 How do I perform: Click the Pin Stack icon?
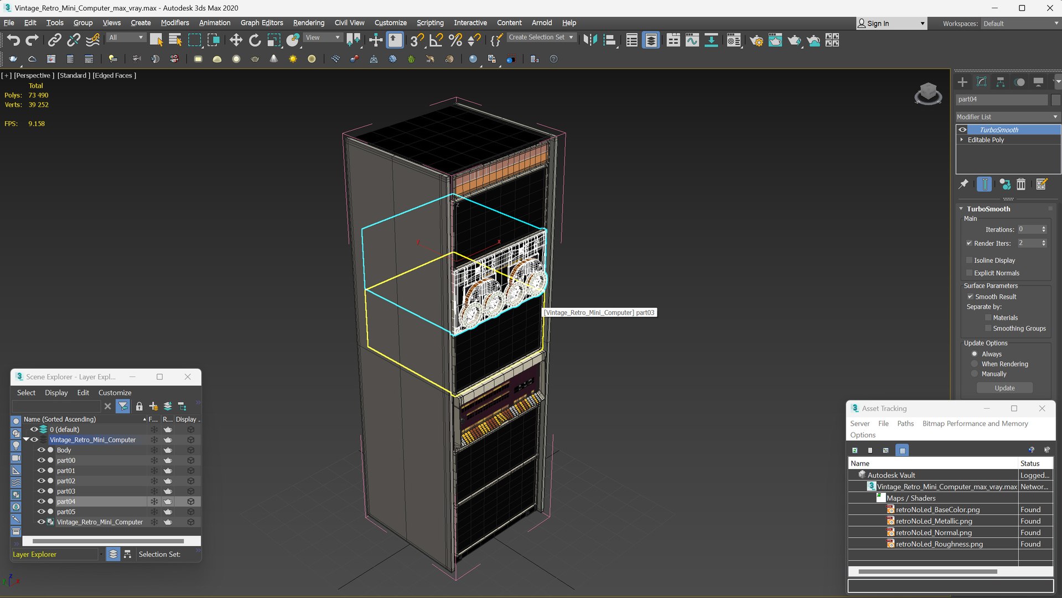[x=963, y=184]
